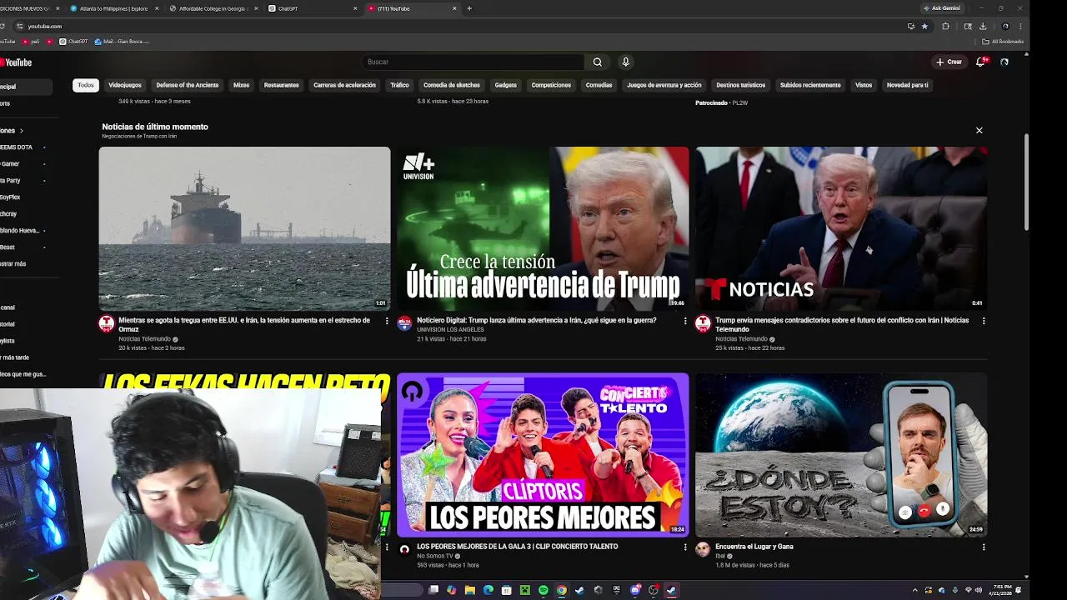Open Mail - Gian Rocca bookmark
Viewport: 1067px width, 600px height.
[x=122, y=42]
